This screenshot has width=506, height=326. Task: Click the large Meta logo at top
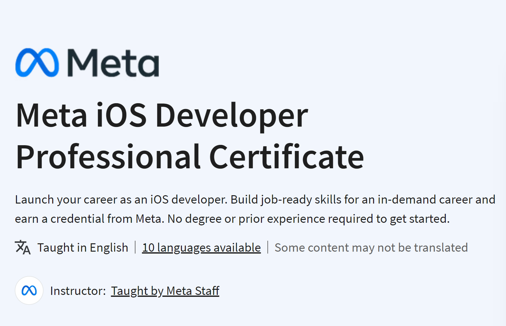tap(87, 63)
